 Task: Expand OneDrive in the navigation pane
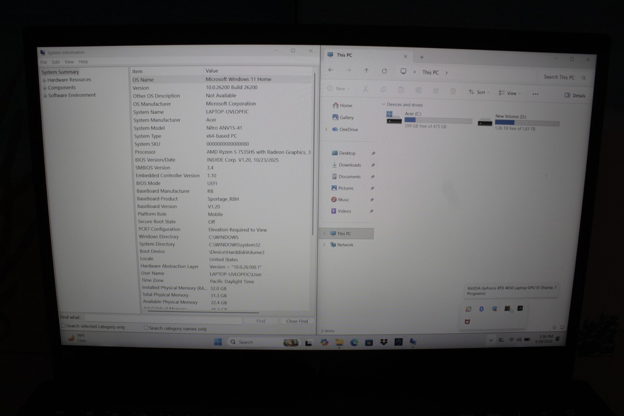coord(326,129)
